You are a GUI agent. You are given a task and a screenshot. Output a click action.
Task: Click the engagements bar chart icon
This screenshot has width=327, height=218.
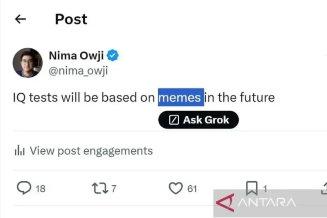click(19, 151)
